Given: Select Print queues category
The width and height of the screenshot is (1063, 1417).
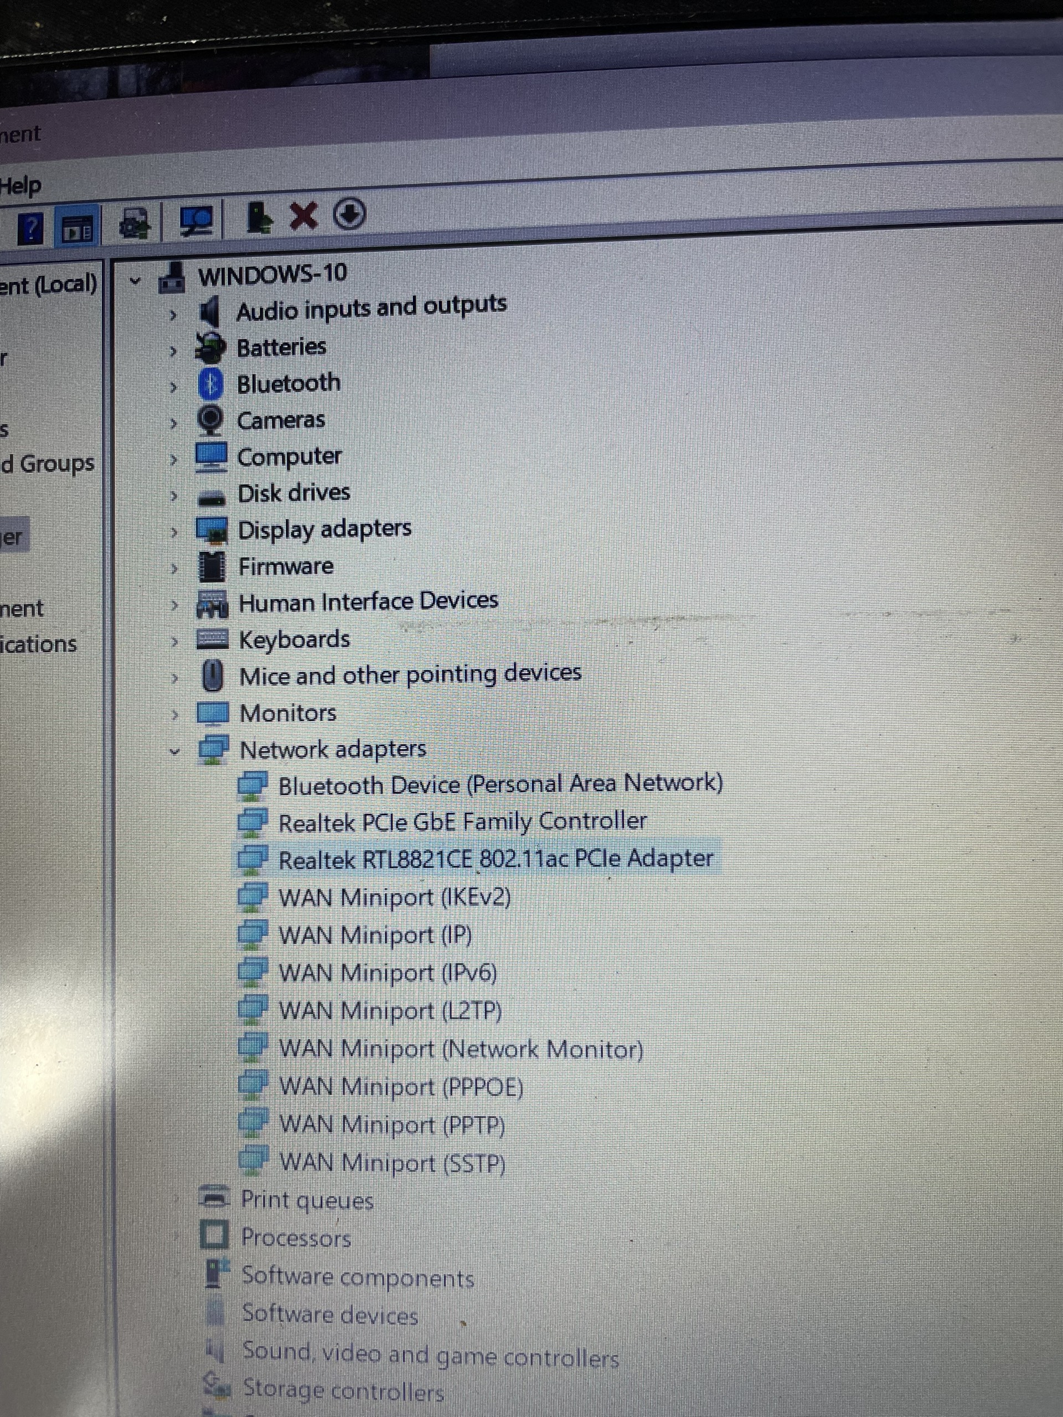Looking at the screenshot, I should (307, 1200).
